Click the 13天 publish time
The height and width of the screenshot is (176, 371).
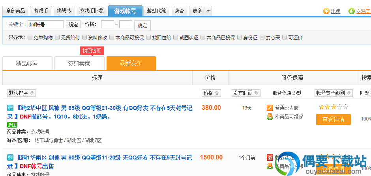[x=247, y=108]
